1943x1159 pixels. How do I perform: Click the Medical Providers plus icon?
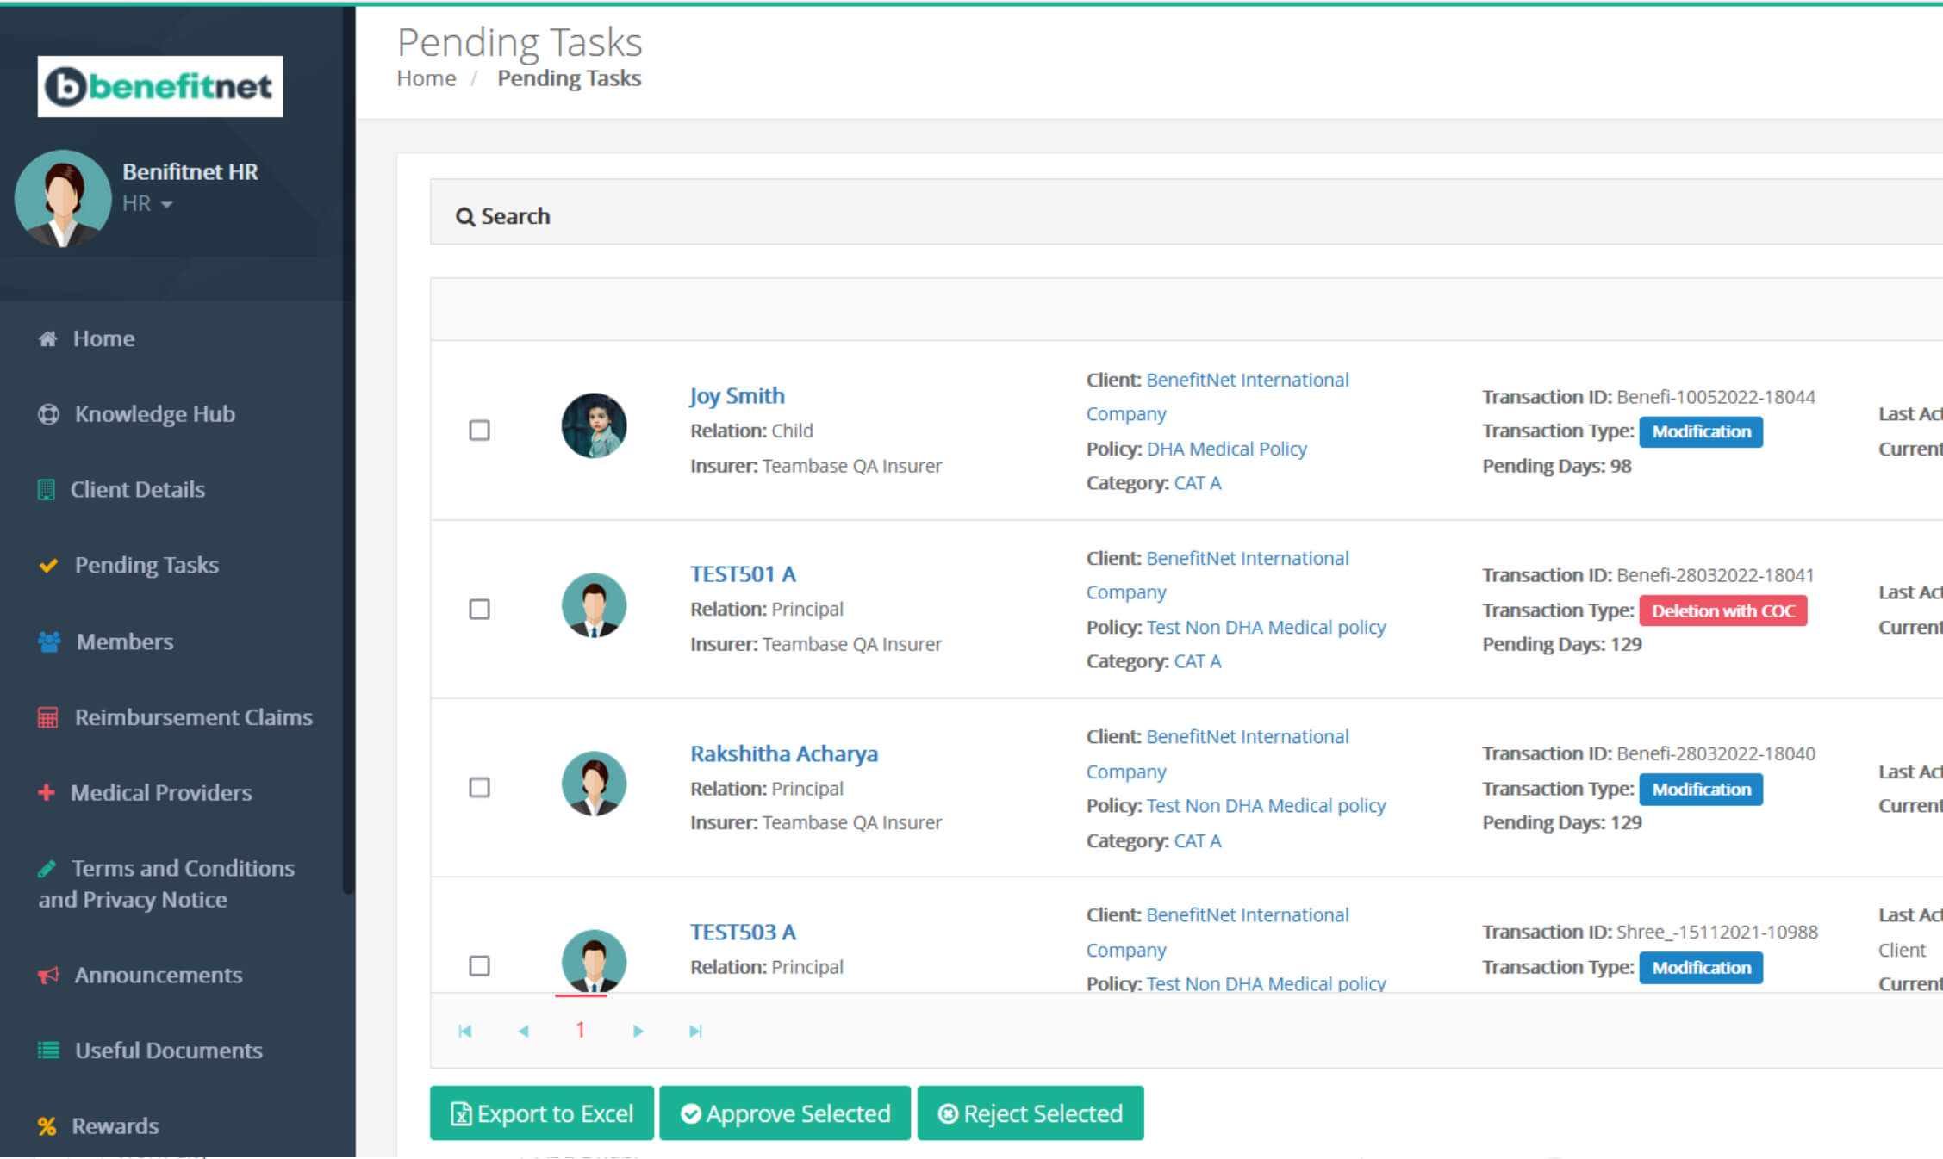[47, 792]
